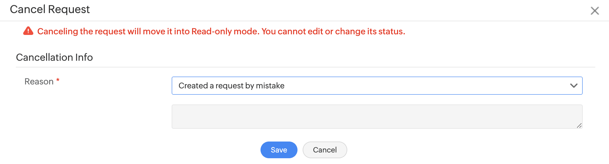The width and height of the screenshot is (609, 164).
Task: Click the Cancel Request dialog title
Action: 50,9
